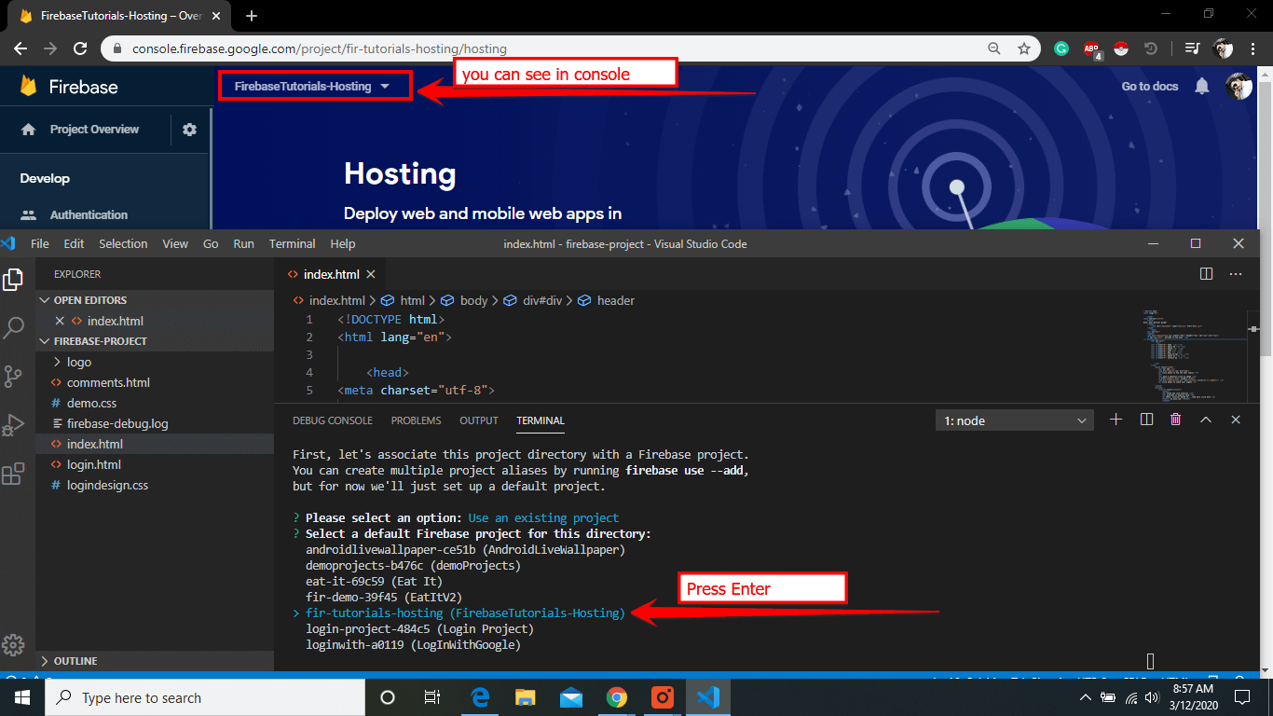Split the terminal panel
1273x716 pixels.
click(x=1146, y=420)
